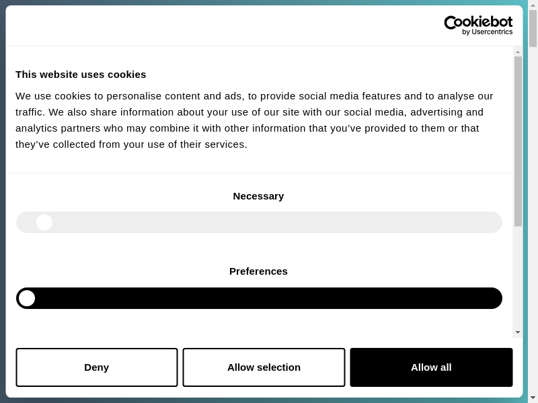Click the cookie dialog's scrollbar thumb
538x403 pixels.
518,141
